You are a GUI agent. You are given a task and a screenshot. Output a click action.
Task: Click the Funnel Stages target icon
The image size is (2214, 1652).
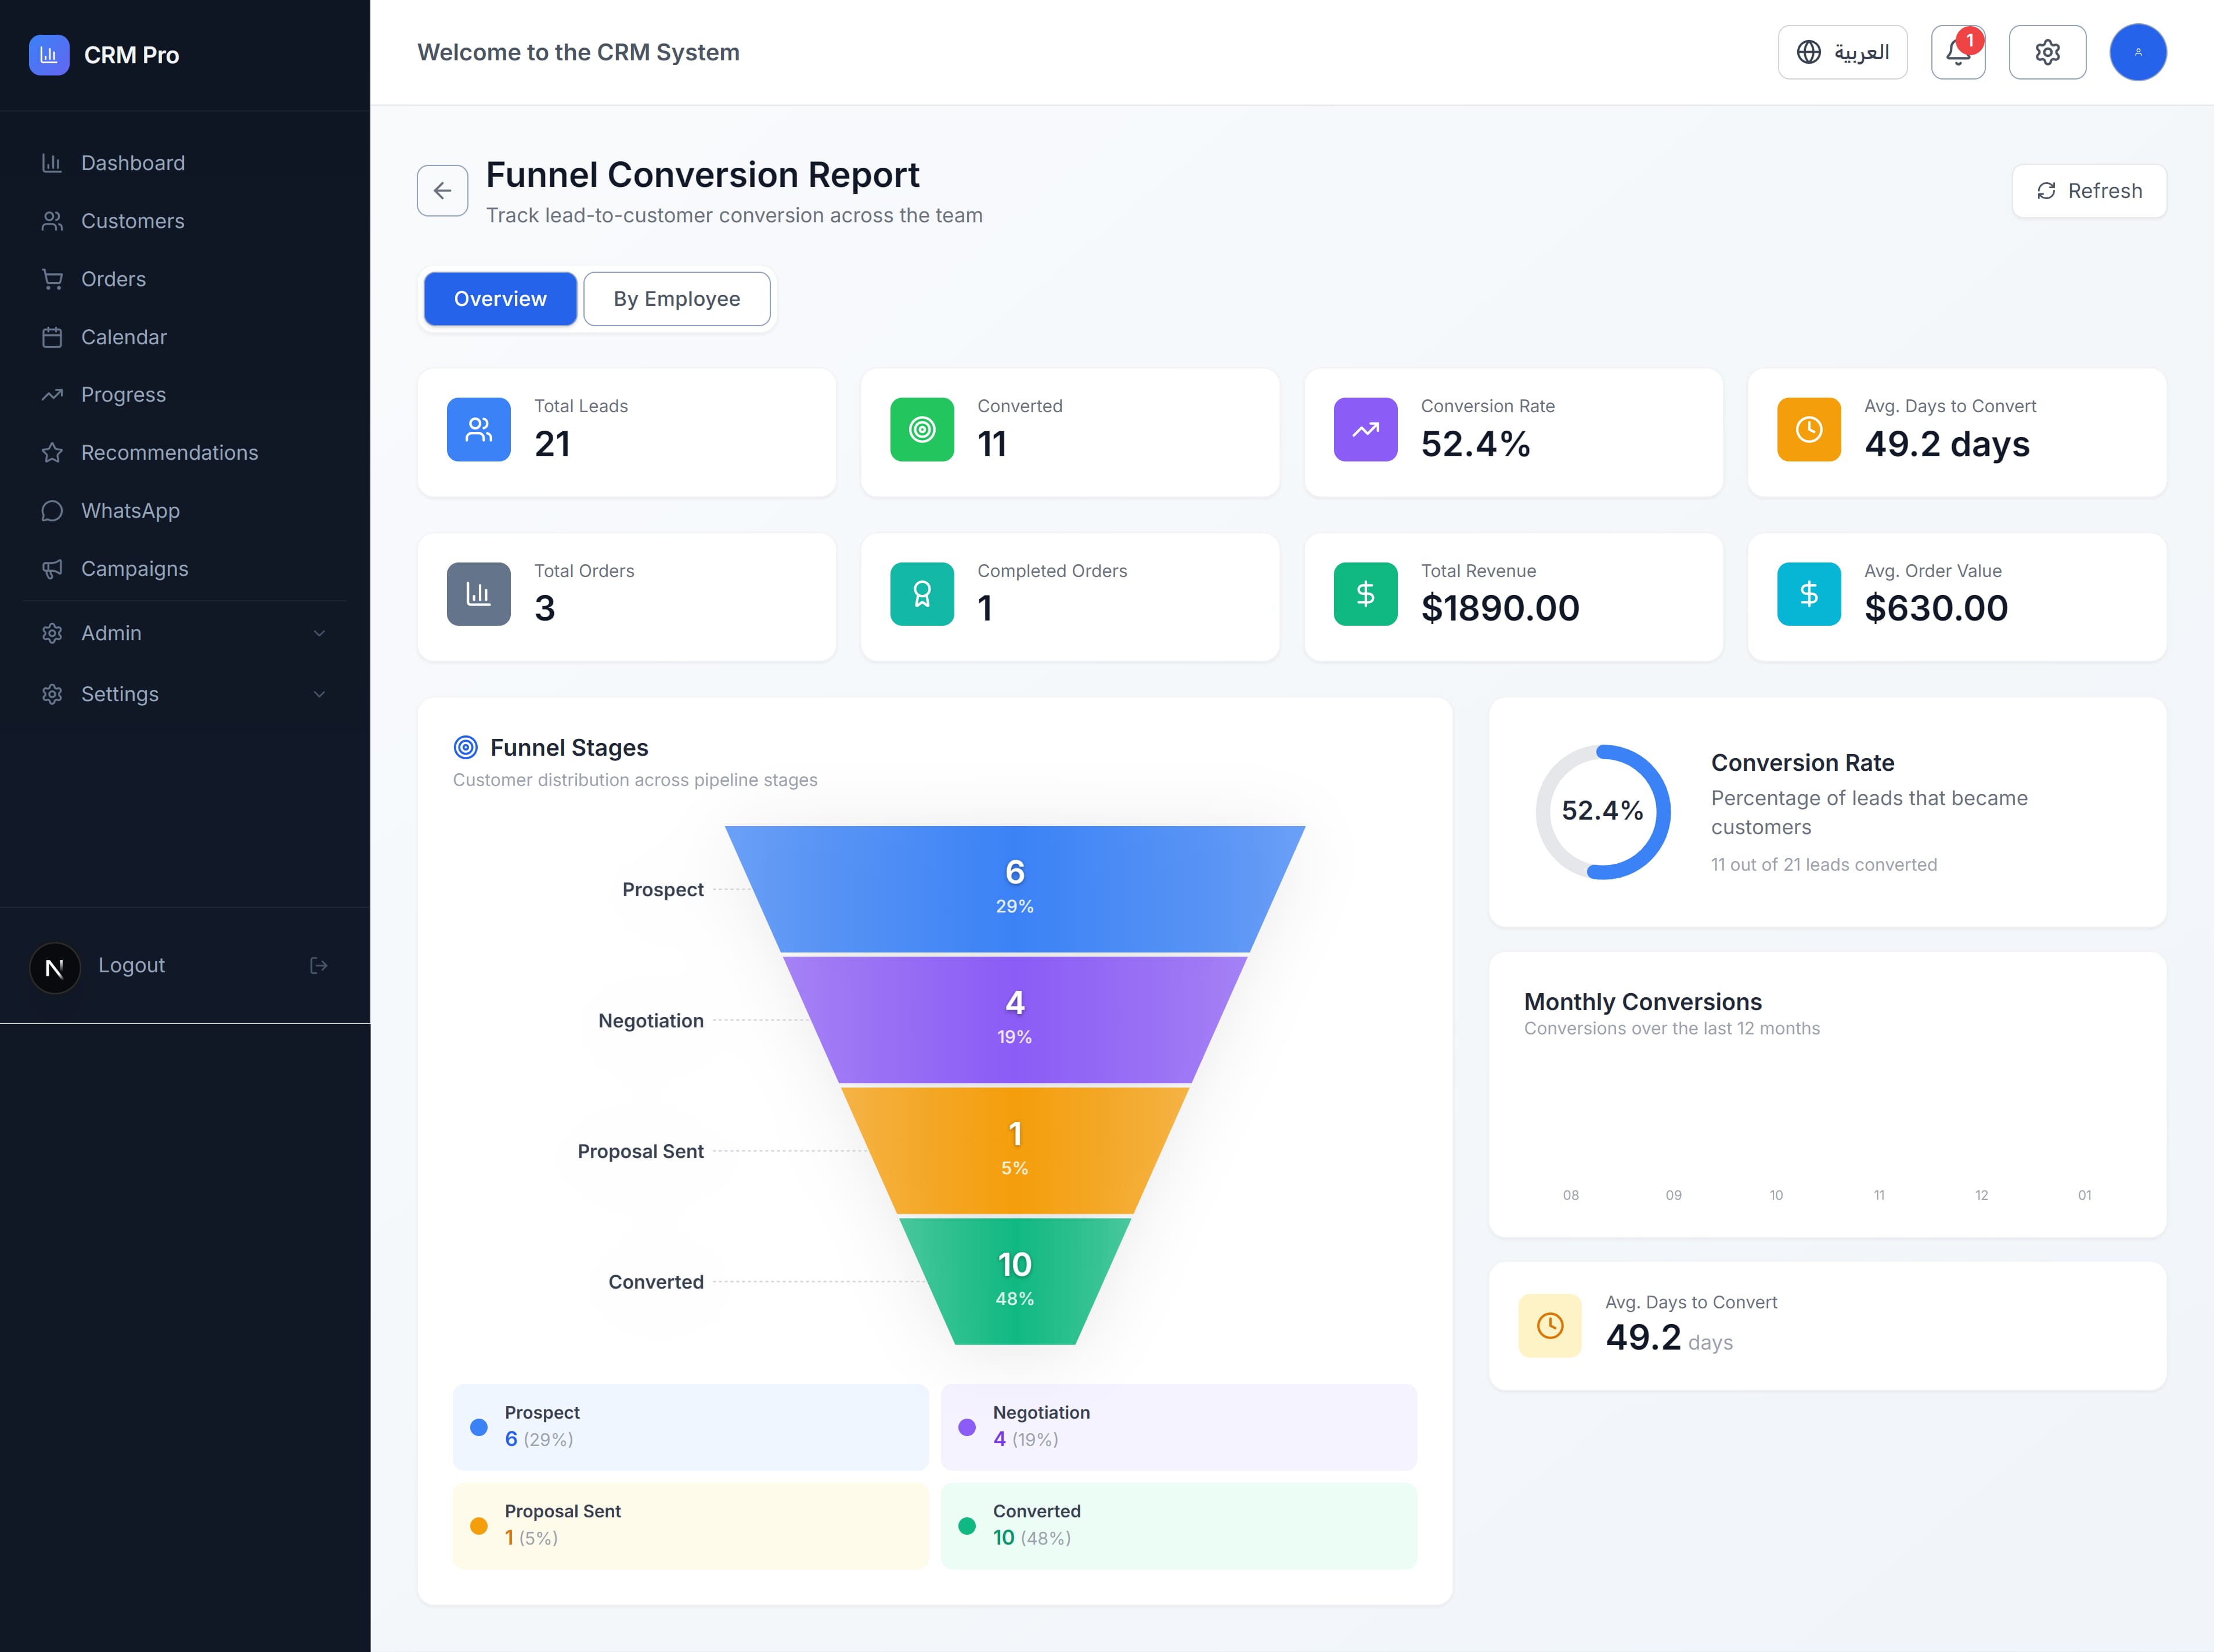465,747
